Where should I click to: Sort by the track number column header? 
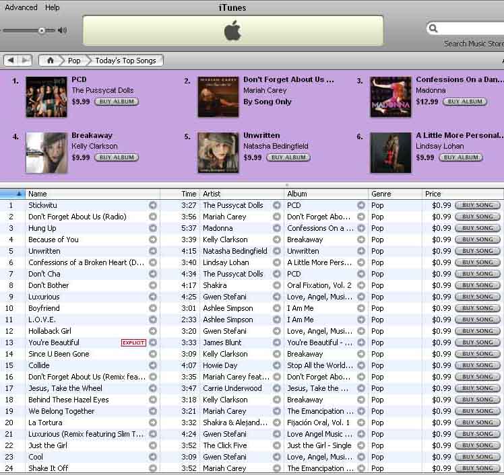[13, 194]
